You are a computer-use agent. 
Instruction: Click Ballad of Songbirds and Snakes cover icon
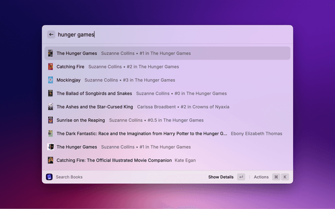[x=51, y=94]
